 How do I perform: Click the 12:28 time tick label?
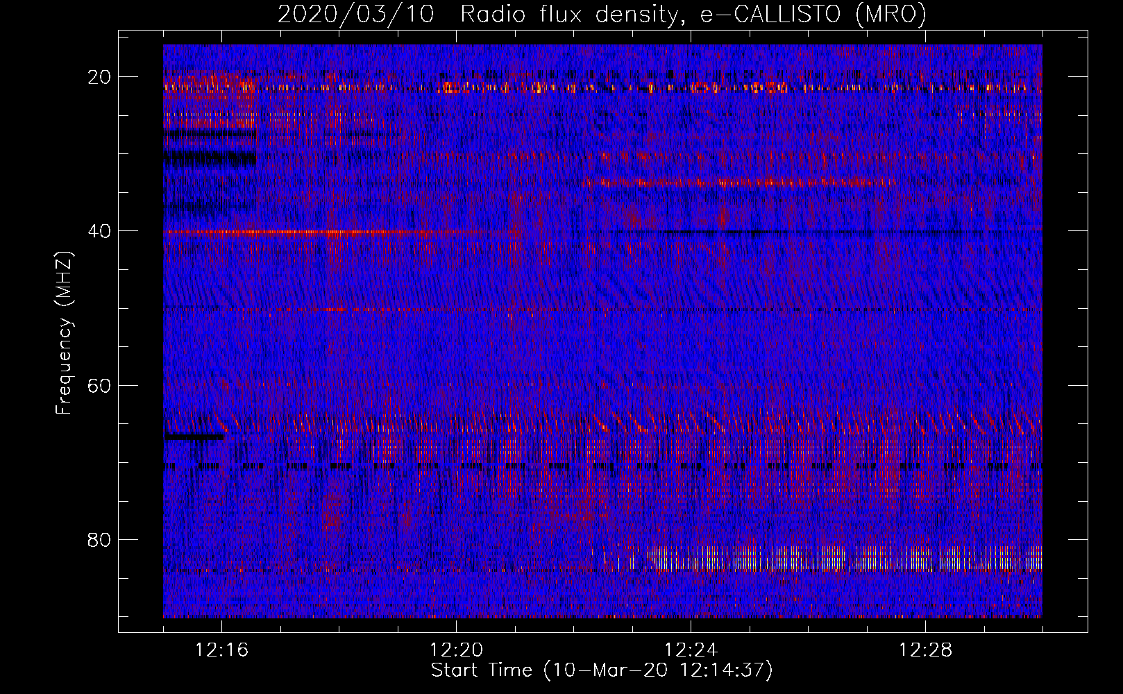[926, 650]
